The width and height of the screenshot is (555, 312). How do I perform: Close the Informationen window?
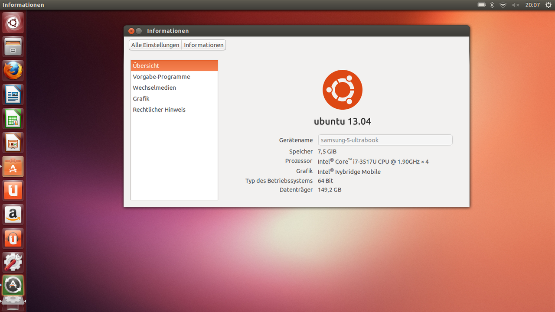click(x=131, y=31)
